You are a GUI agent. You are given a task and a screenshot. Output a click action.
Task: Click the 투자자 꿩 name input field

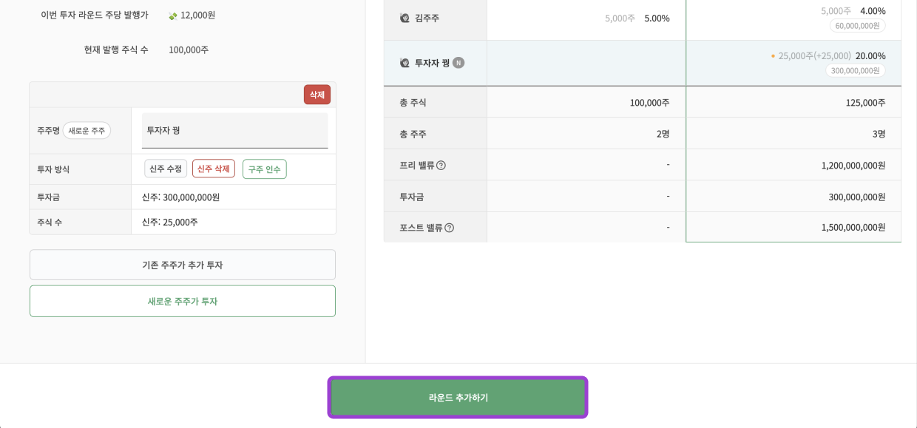234,130
